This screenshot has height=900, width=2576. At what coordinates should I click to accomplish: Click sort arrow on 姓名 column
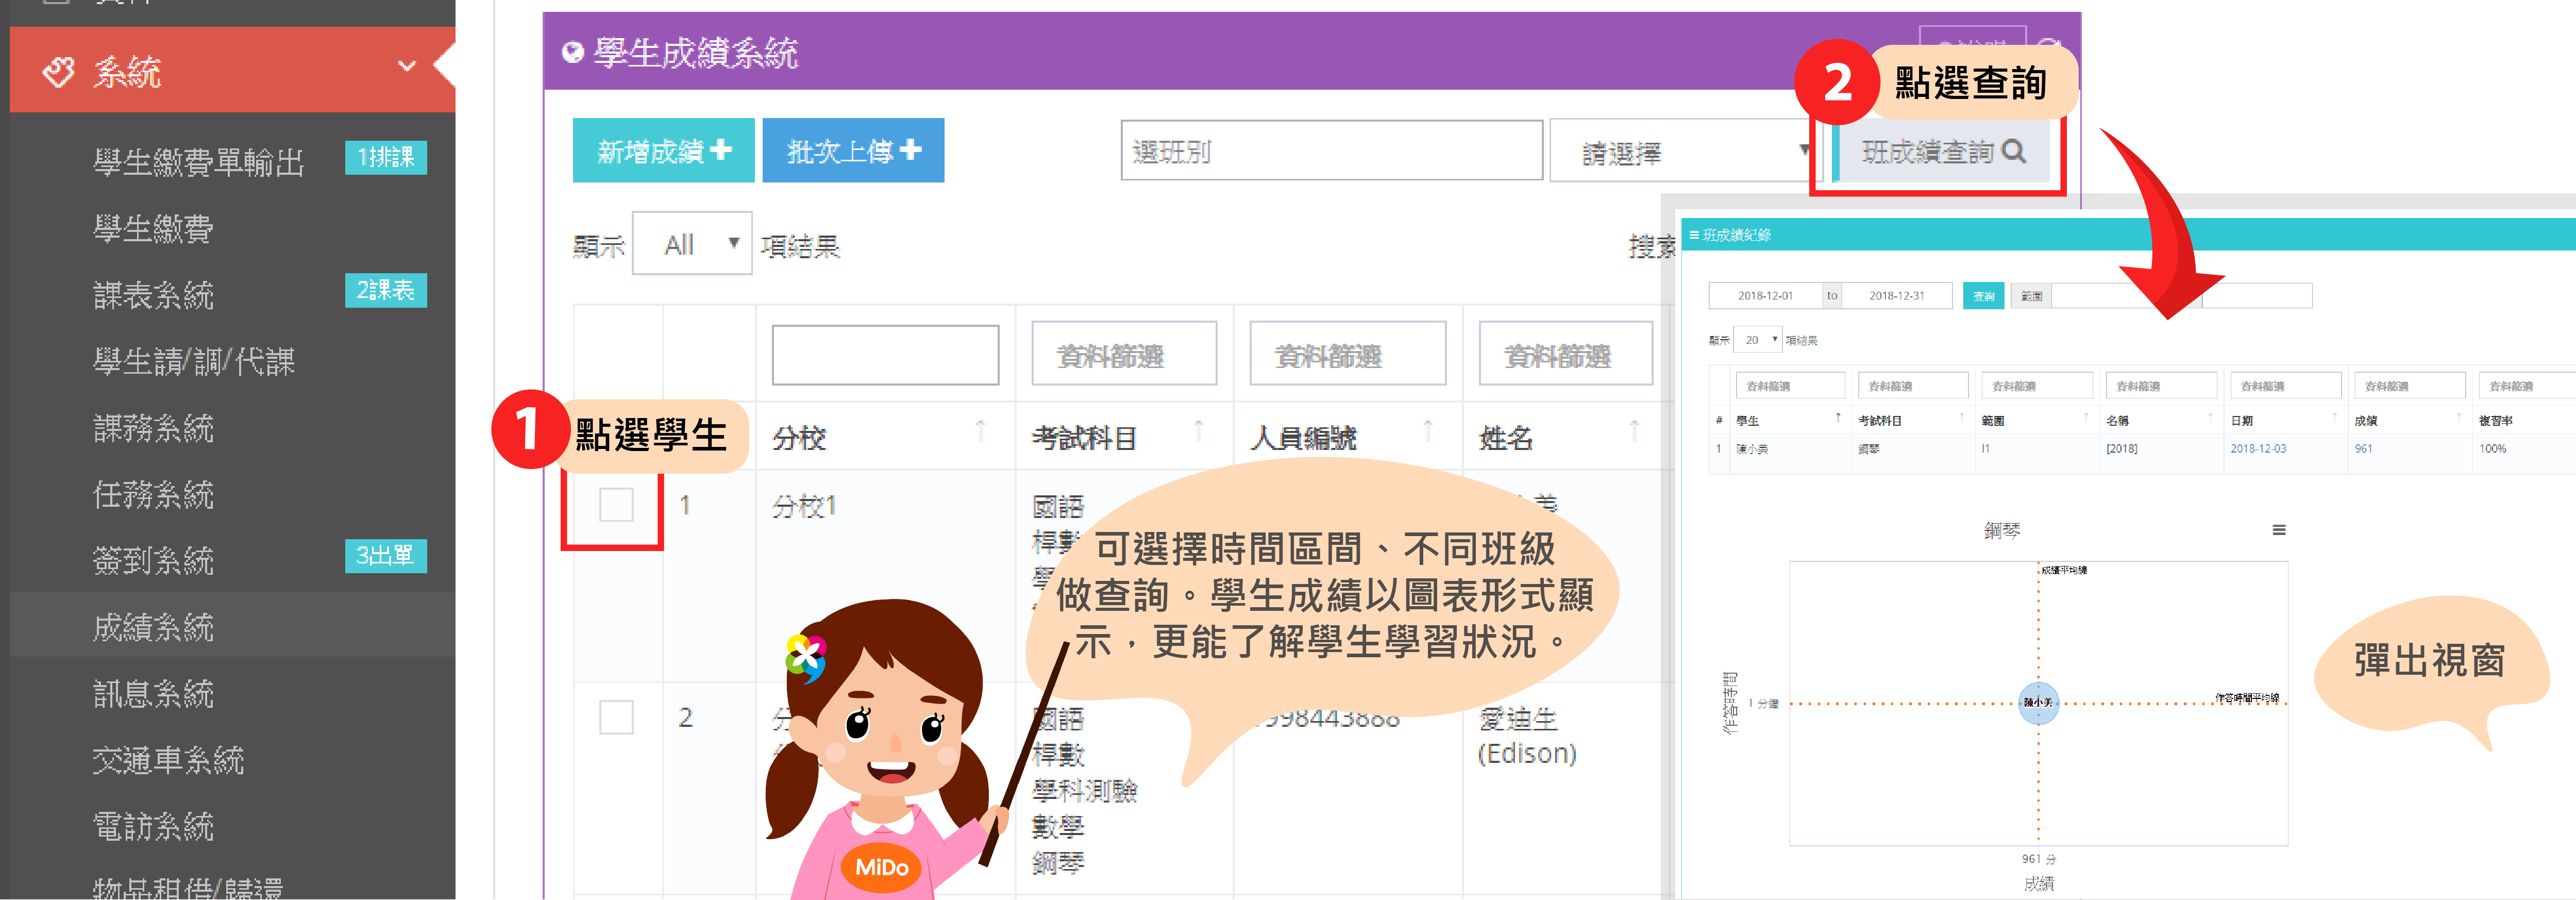click(1634, 431)
